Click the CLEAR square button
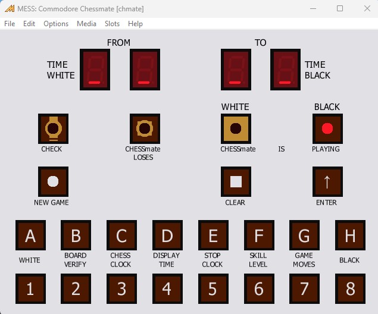Screen dimensions: 378x314 236,181
